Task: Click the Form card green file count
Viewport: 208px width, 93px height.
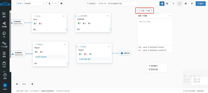Action: [35, 24]
